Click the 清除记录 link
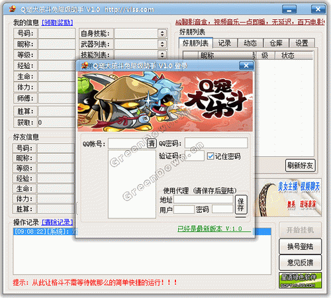 [57, 223]
